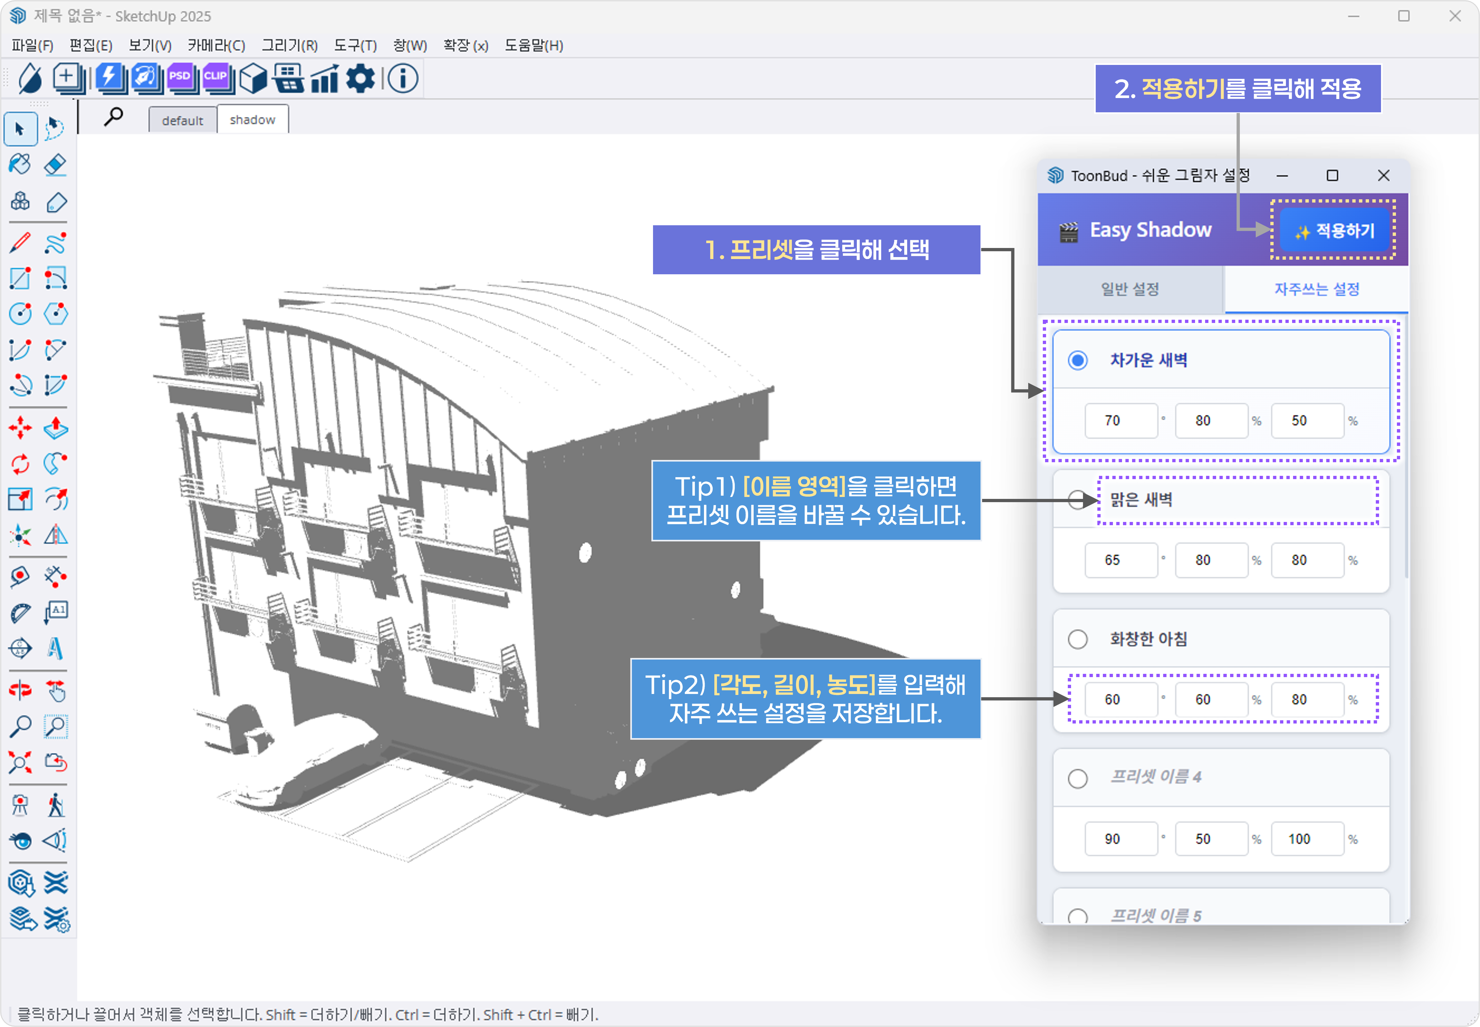Open the 카메라(C) menu
Image resolution: width=1480 pixels, height=1027 pixels.
click(x=216, y=45)
